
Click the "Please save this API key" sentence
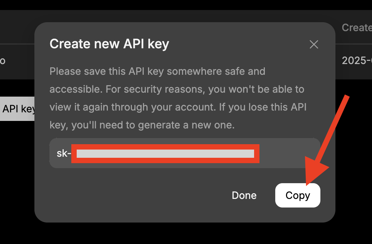[157, 71]
